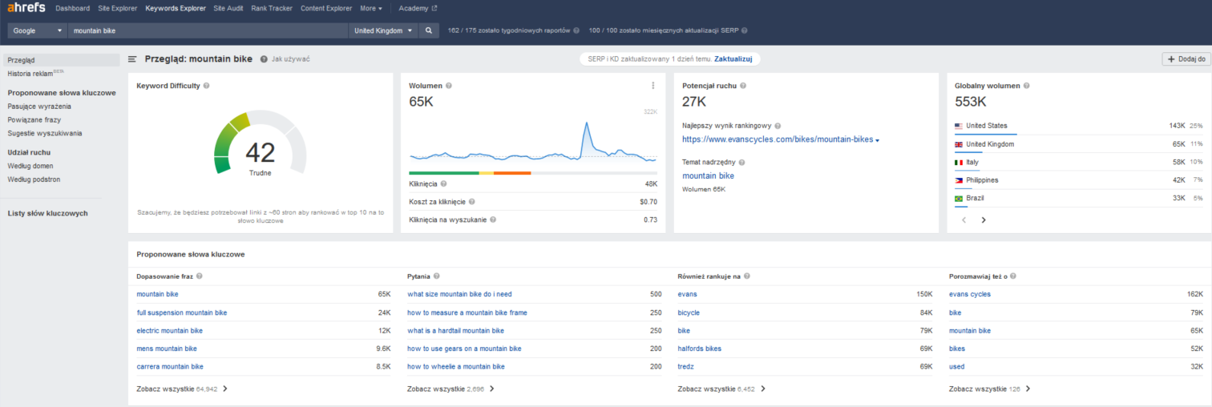
Task: Click the spike on the Wolumen trend chart
Action: point(587,124)
